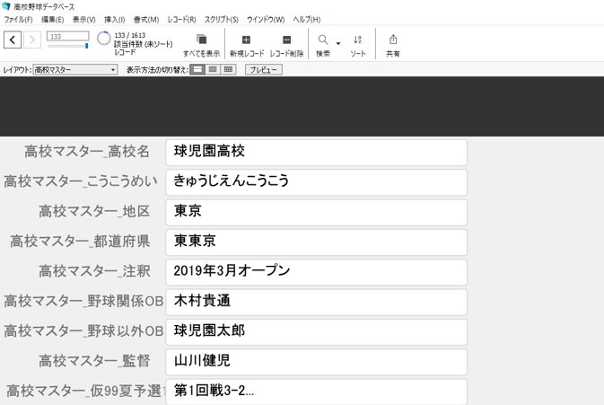This screenshot has height=405, width=604.
Task: Click the Share (共有) icon
Action: coord(393,40)
